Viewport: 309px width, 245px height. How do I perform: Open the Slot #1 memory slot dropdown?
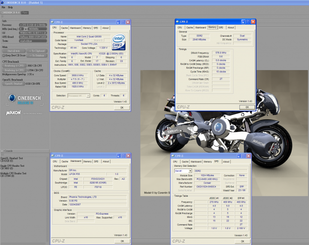coord(183,171)
